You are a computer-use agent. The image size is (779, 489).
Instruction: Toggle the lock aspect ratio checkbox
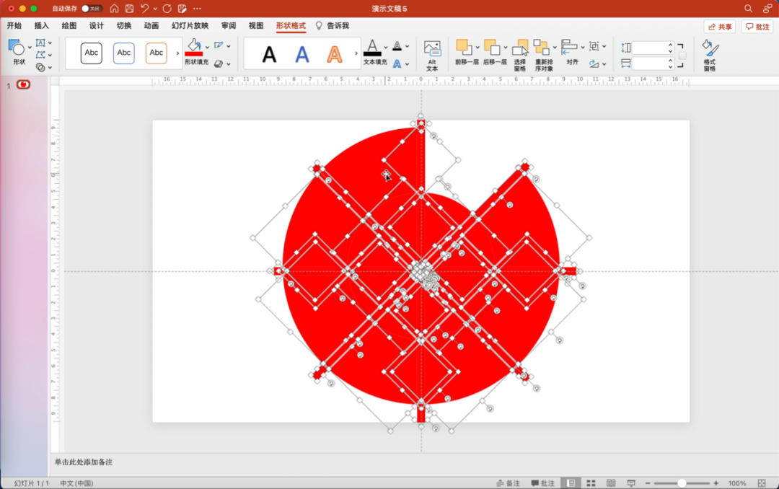coord(682,55)
